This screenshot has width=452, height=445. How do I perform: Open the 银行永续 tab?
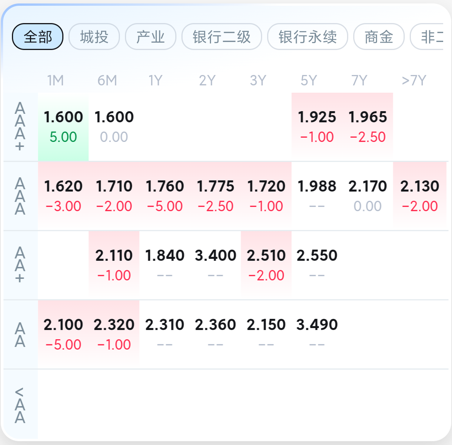click(307, 37)
